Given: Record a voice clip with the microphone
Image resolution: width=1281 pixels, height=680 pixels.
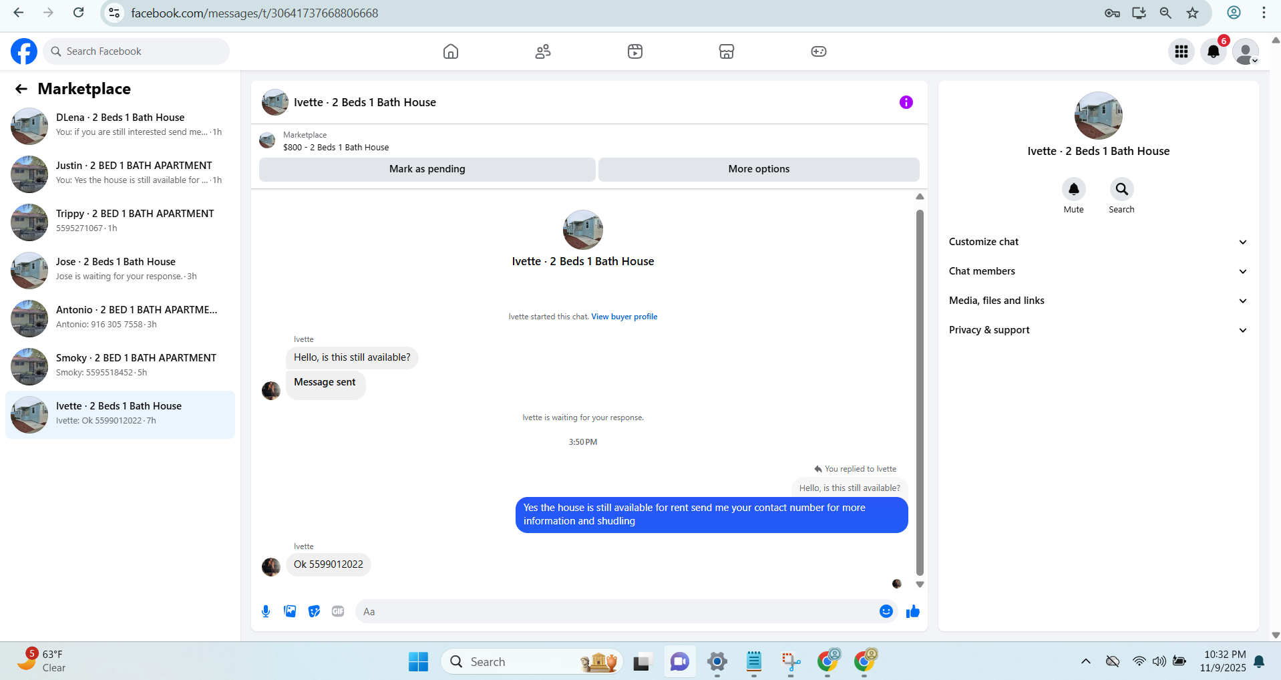Looking at the screenshot, I should click(x=266, y=611).
